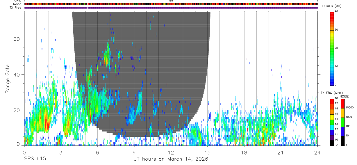Viewport: 357px width, 165px height.
Task: Click the 30 label on the power scale
Action: 337,30
